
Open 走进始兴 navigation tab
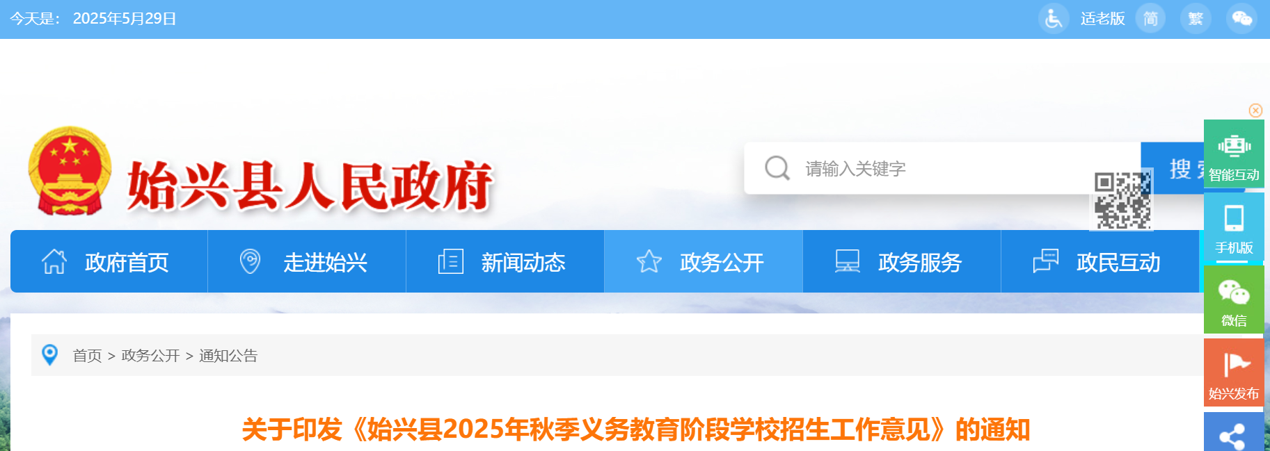[x=307, y=262]
